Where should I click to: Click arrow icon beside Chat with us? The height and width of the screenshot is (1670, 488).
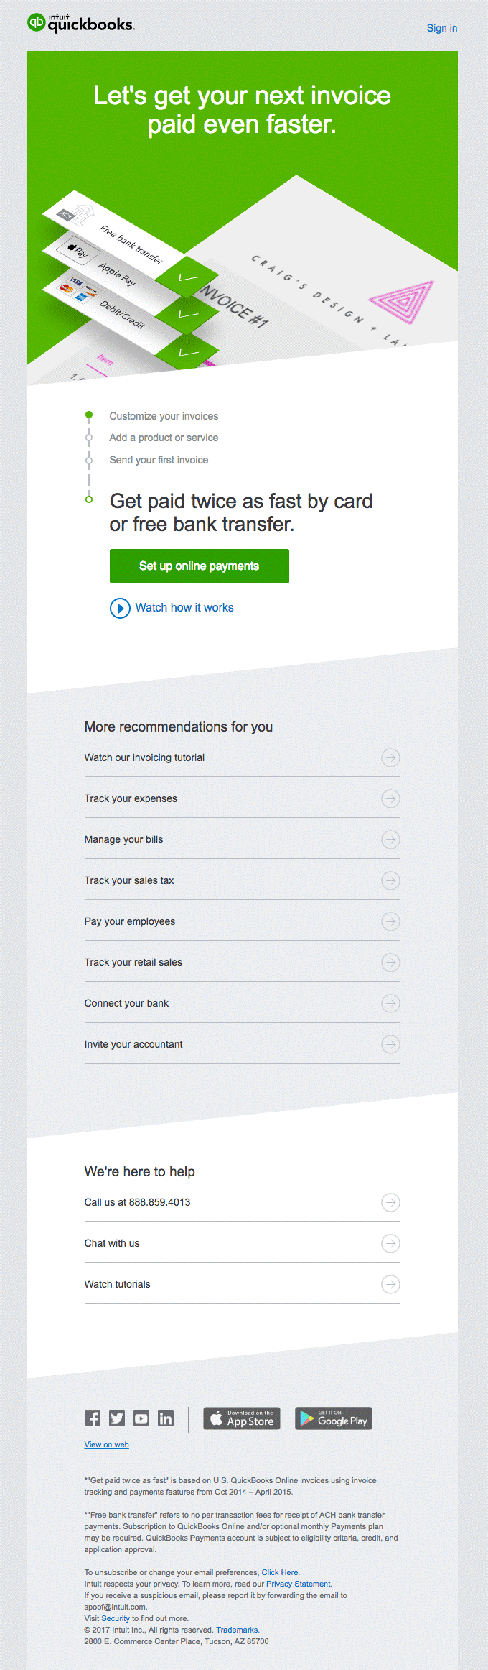390,1243
